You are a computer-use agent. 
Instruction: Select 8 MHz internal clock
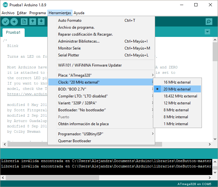pyautogui.click(x=178, y=117)
